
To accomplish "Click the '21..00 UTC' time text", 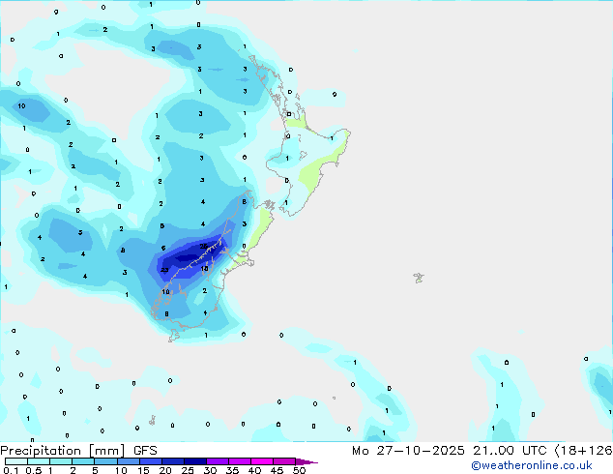I will pyautogui.click(x=510, y=451).
